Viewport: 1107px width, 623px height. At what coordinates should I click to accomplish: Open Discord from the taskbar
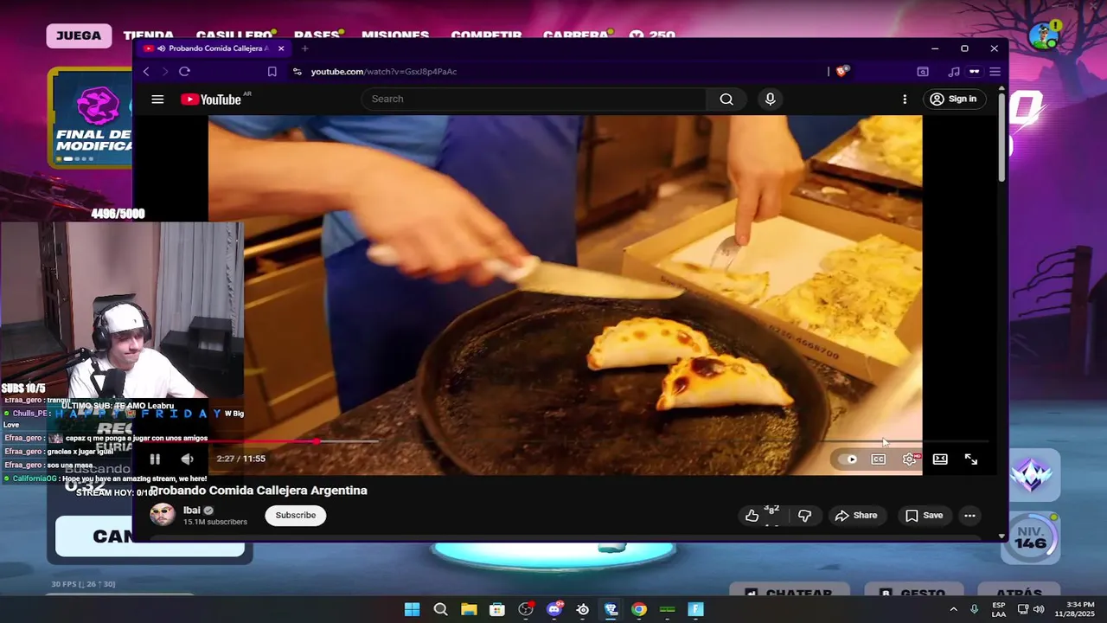(554, 609)
